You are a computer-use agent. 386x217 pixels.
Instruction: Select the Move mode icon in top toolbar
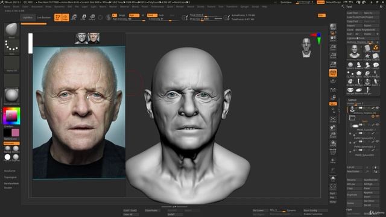74,17
